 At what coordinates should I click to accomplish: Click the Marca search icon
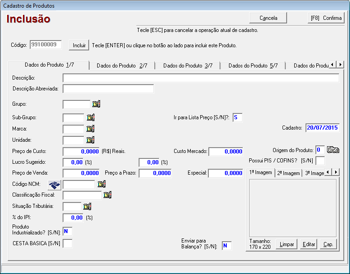pyautogui.click(x=90, y=129)
